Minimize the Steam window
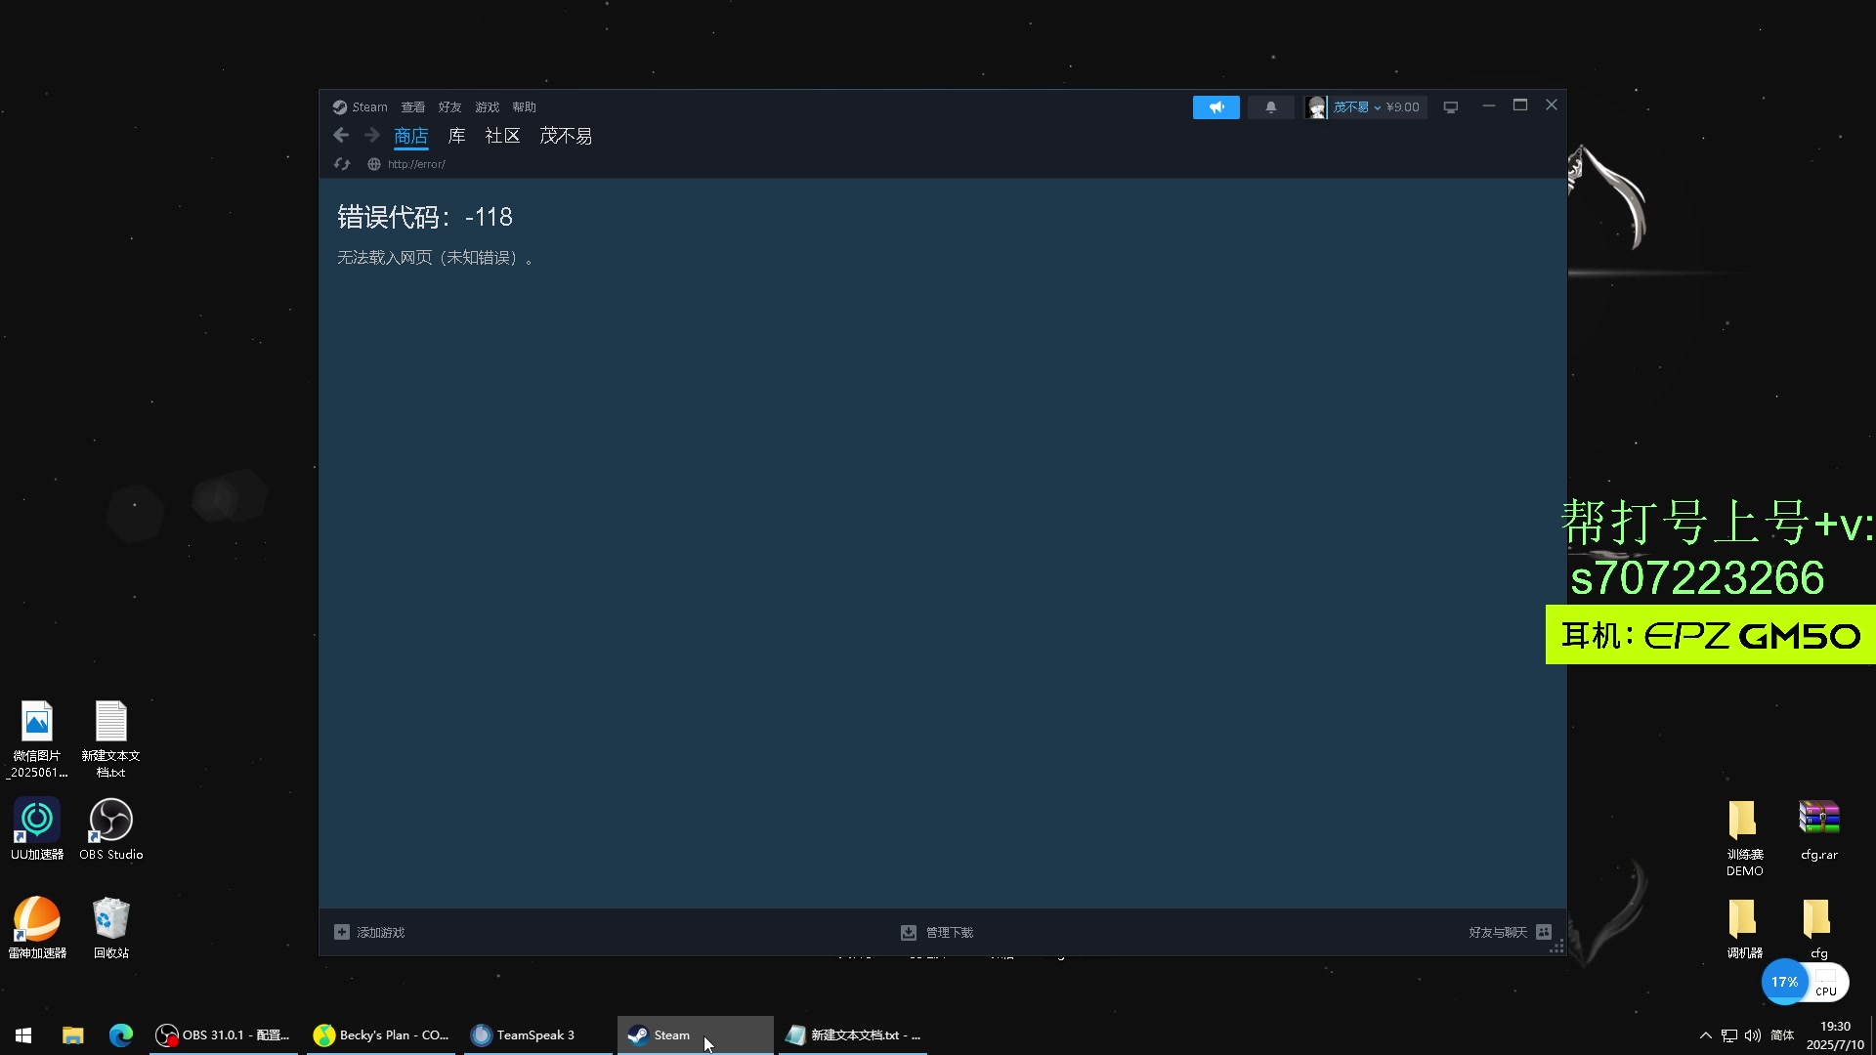Image resolution: width=1876 pixels, height=1055 pixels. point(1488,105)
